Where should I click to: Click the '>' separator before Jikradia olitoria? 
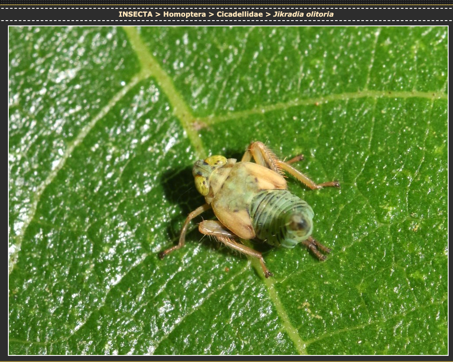[x=268, y=14]
